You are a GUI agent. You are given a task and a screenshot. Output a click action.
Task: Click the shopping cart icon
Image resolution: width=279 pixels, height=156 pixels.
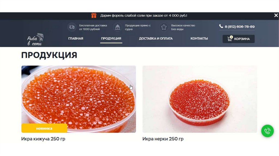pos(229,39)
